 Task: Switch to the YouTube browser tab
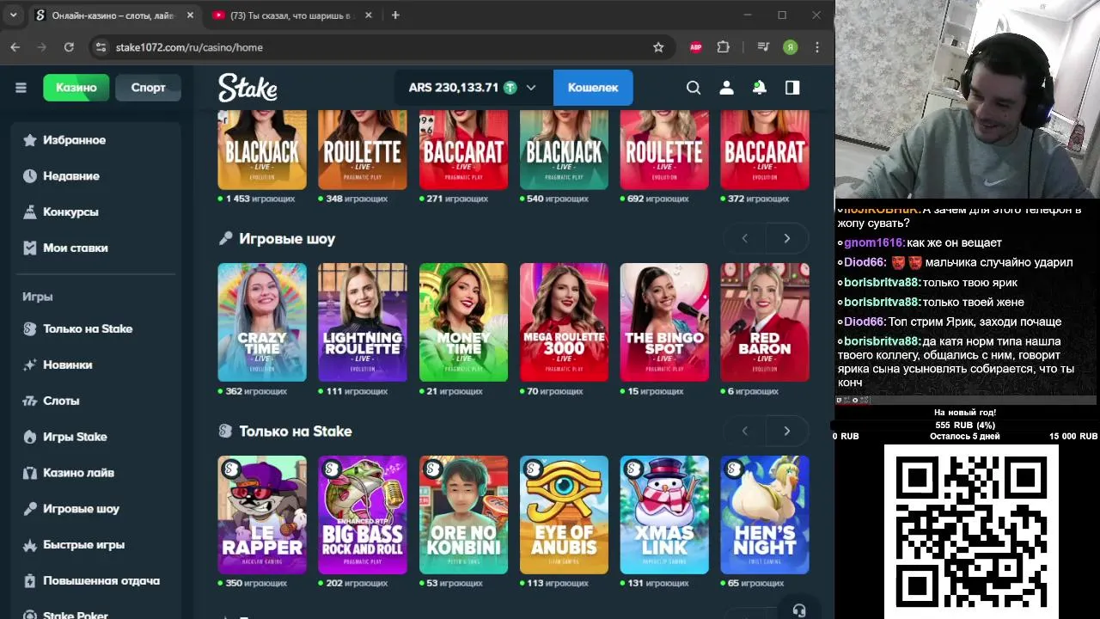(x=292, y=15)
